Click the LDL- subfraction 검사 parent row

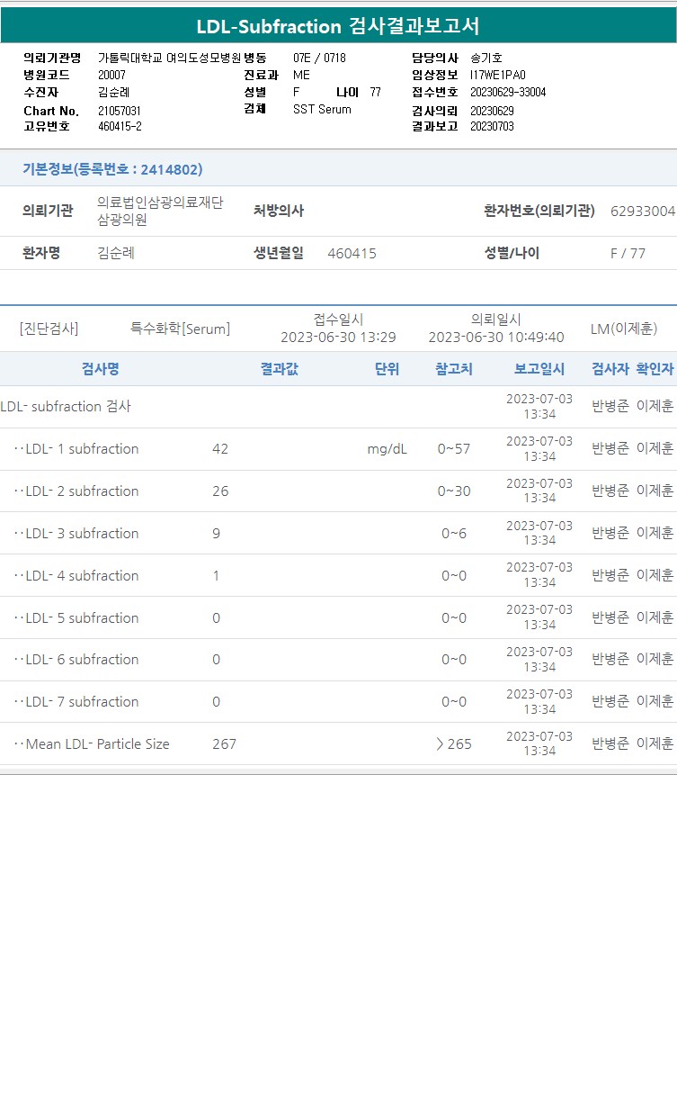[x=338, y=407]
